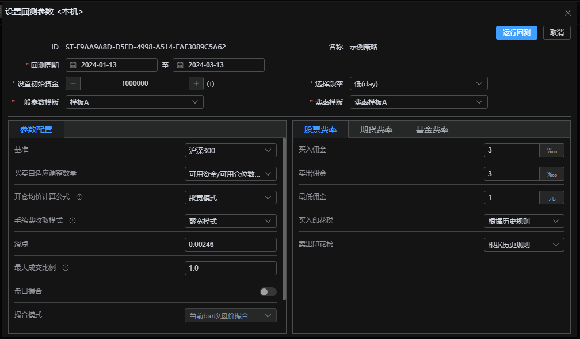Click the parameter panel vertical scrollbar

[x=284, y=219]
